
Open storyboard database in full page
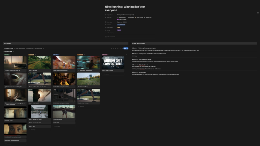pos(120,49)
